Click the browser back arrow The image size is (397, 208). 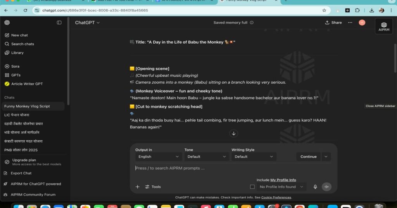6,10
